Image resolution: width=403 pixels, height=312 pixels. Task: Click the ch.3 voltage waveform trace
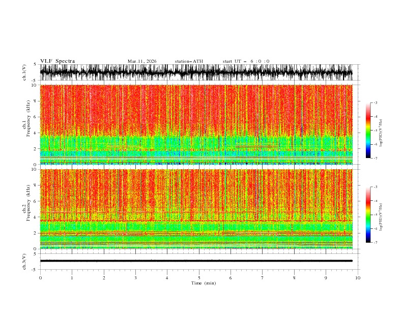[196, 261]
